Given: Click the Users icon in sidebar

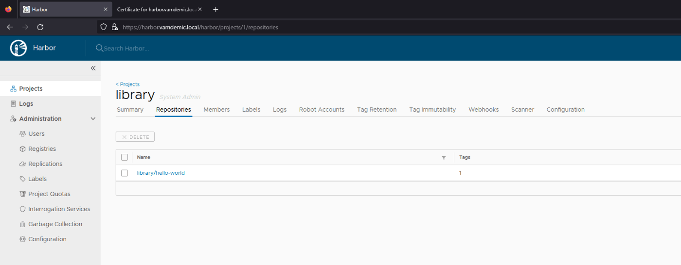Looking at the screenshot, I should (22, 134).
